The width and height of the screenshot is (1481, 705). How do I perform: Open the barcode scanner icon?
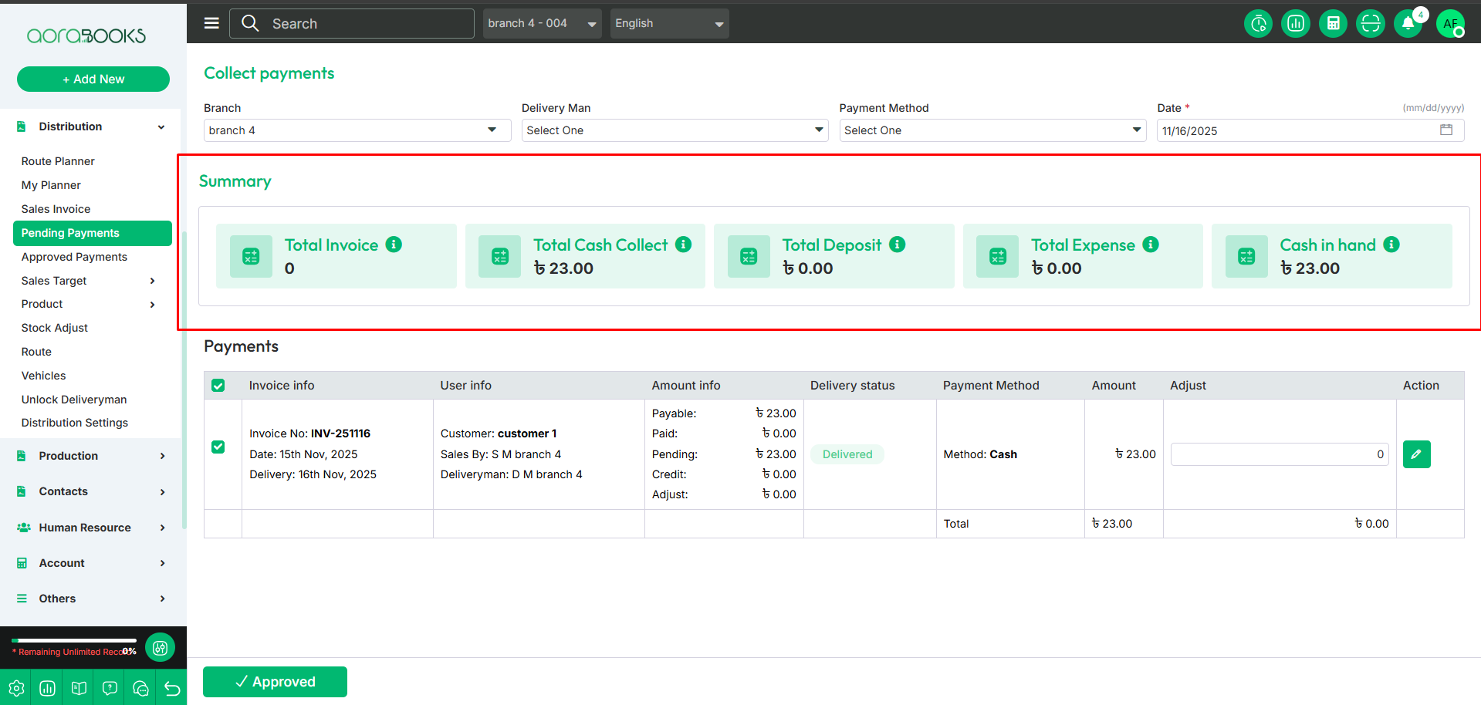[1371, 24]
